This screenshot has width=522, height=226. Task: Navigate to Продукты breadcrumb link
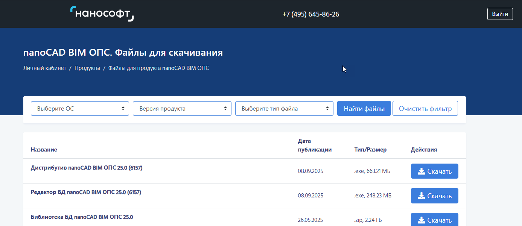(x=87, y=68)
